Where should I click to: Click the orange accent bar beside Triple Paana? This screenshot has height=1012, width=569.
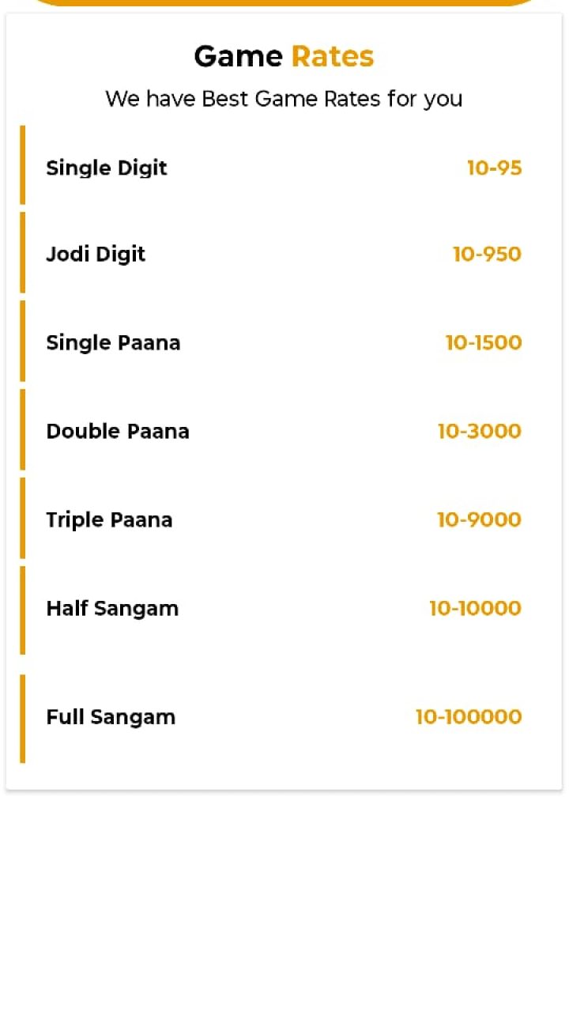(x=23, y=518)
